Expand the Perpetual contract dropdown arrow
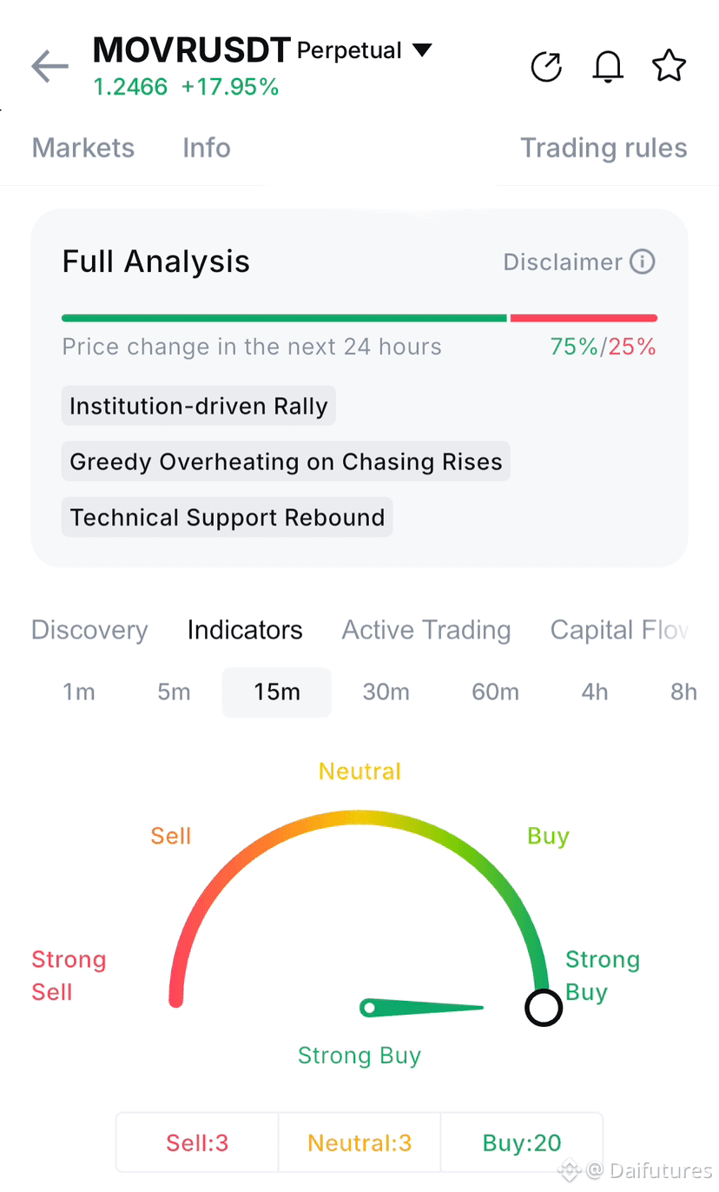 422,50
